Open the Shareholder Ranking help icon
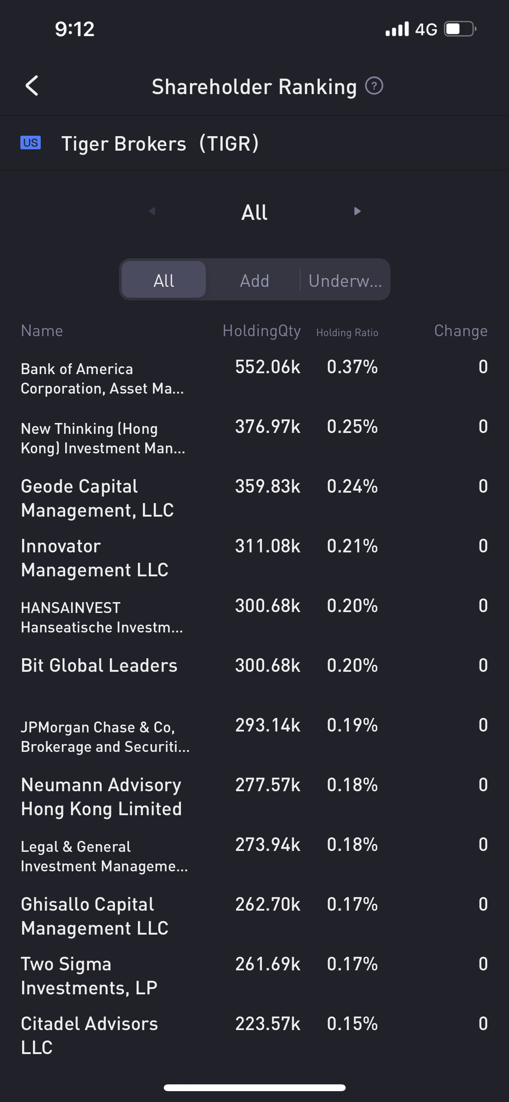 pos(374,86)
